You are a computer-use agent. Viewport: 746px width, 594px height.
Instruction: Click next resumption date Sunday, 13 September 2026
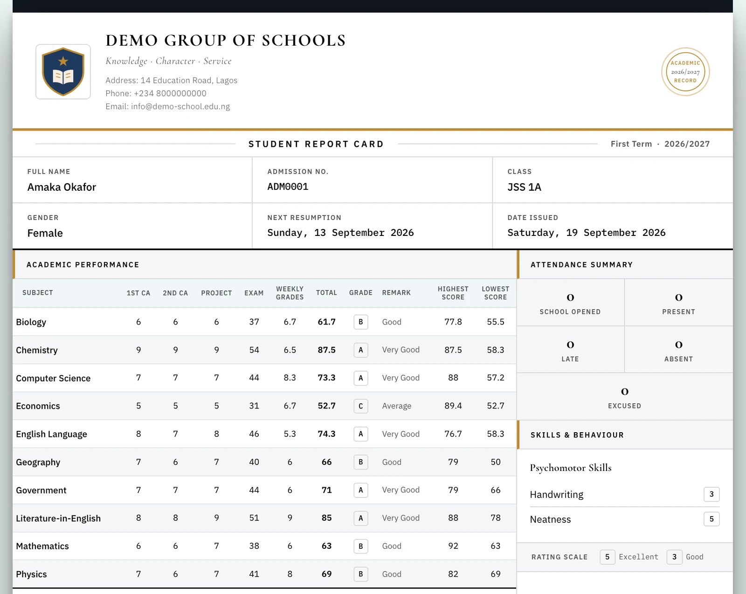[340, 233]
